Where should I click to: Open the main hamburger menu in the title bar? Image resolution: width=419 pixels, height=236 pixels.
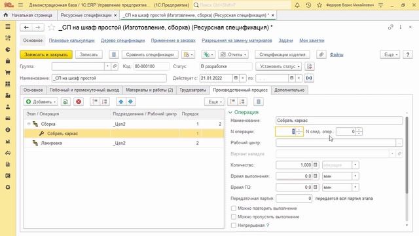click(x=20, y=5)
